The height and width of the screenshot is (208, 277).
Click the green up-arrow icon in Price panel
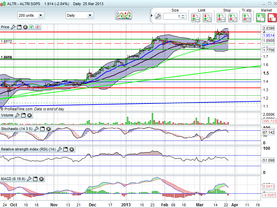31,27
